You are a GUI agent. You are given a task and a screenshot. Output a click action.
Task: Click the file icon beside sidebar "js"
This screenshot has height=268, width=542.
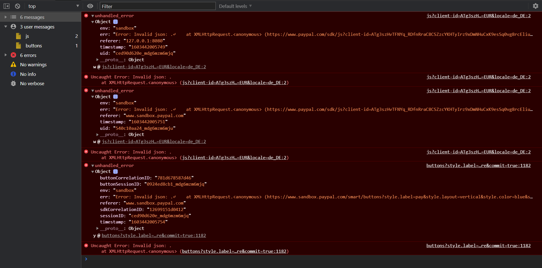point(19,36)
